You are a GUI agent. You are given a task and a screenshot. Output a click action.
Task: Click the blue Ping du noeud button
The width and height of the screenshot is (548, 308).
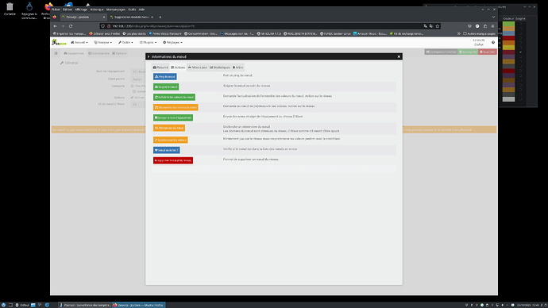point(165,76)
